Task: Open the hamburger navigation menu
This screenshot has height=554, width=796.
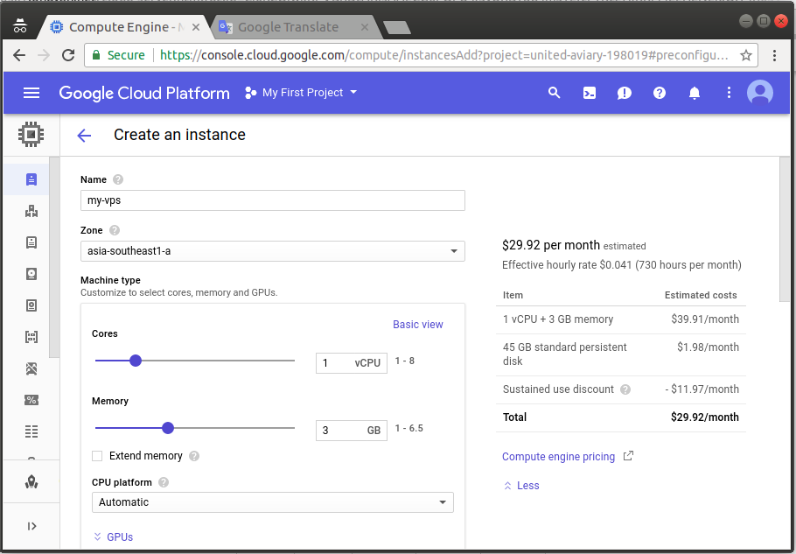Action: (x=31, y=93)
